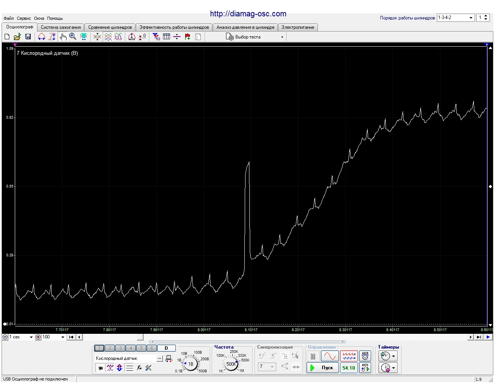Increment the cylinder number stepper

(486, 16)
